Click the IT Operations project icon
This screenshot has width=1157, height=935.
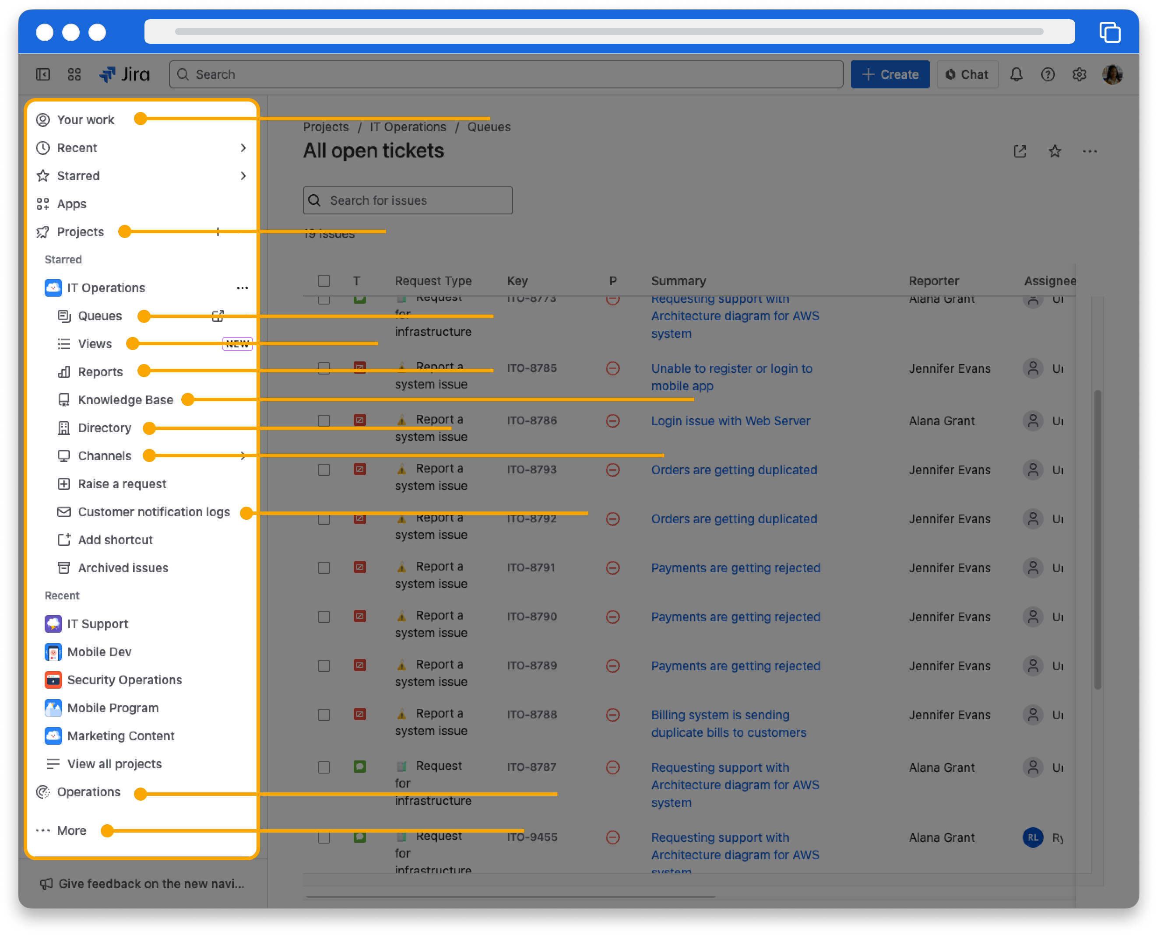(53, 287)
